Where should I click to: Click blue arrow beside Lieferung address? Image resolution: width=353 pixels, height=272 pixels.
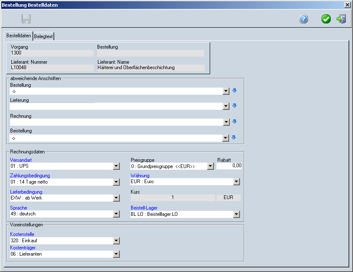234,106
